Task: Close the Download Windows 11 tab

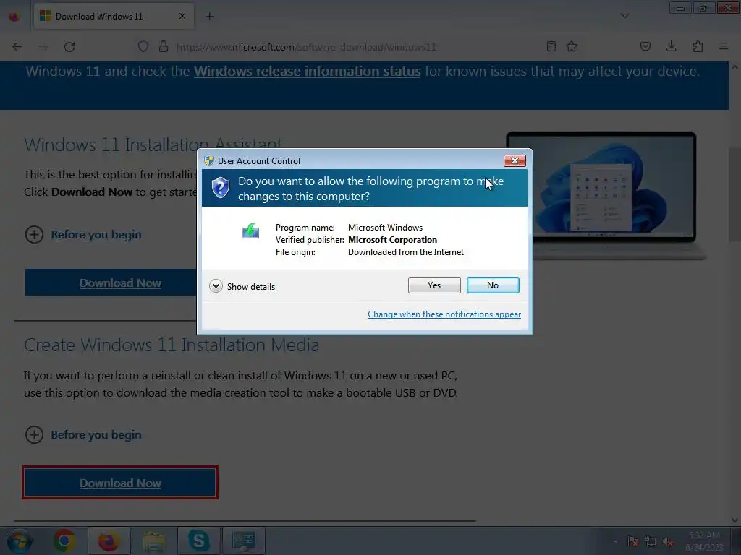Action: click(x=182, y=16)
